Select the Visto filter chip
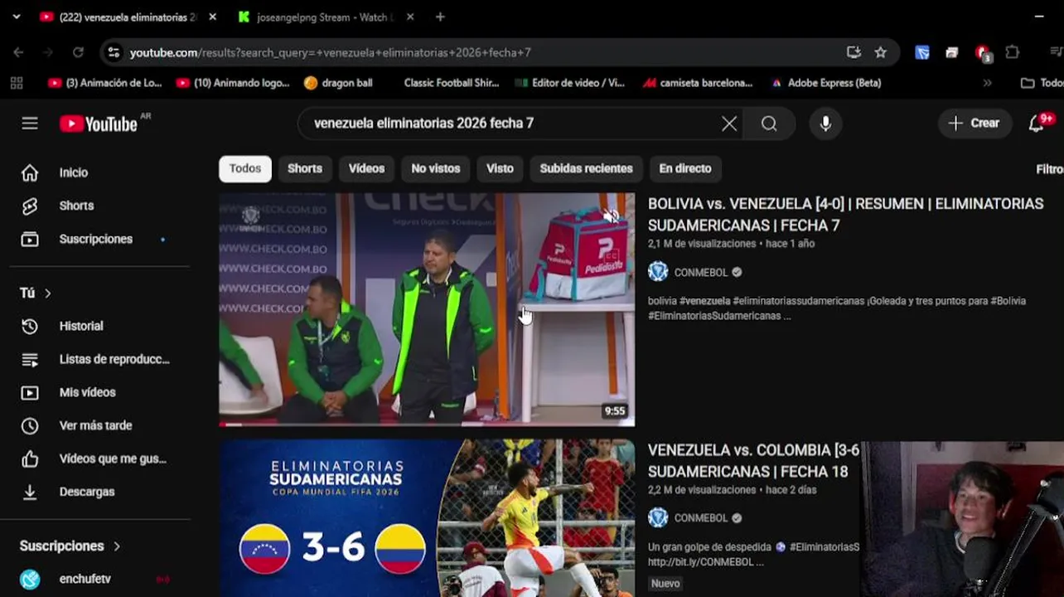Screen dimensions: 1064x597 coord(500,168)
